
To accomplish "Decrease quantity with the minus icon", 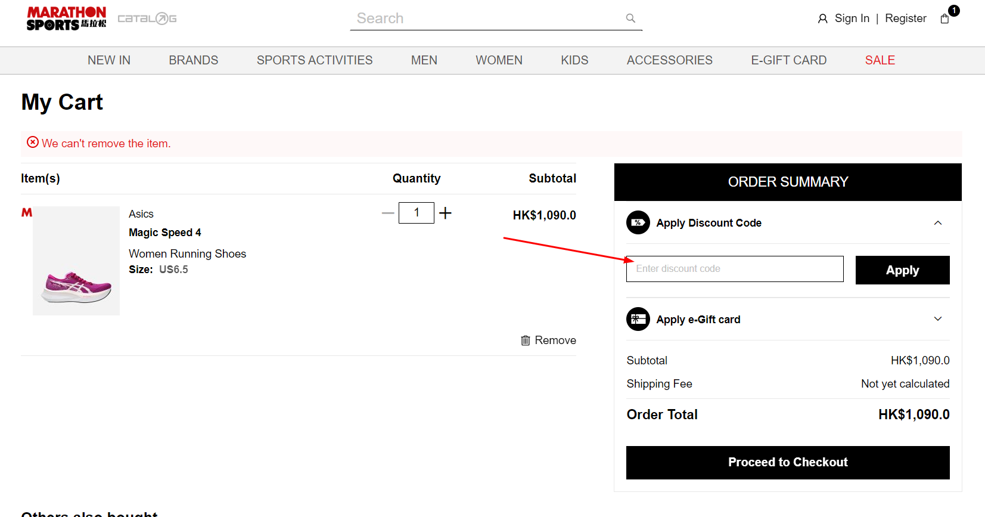I will (388, 213).
